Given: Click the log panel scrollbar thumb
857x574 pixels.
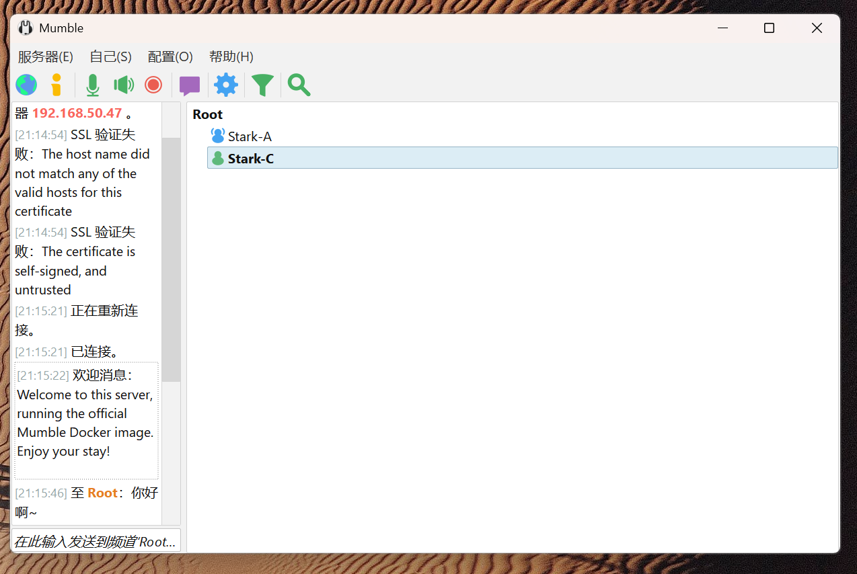Looking at the screenshot, I should [x=172, y=259].
